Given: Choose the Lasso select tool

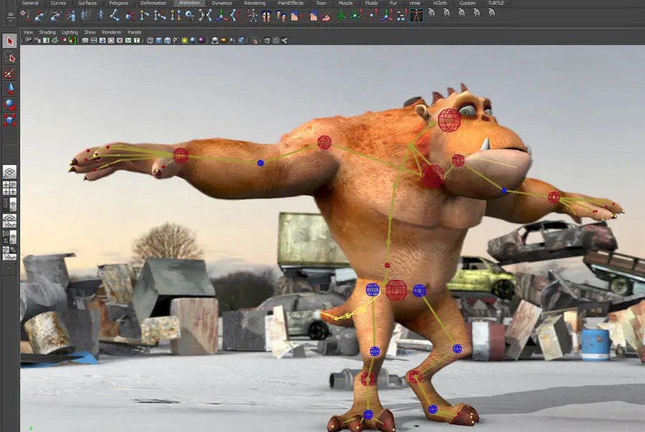Looking at the screenshot, I should click(9, 58).
